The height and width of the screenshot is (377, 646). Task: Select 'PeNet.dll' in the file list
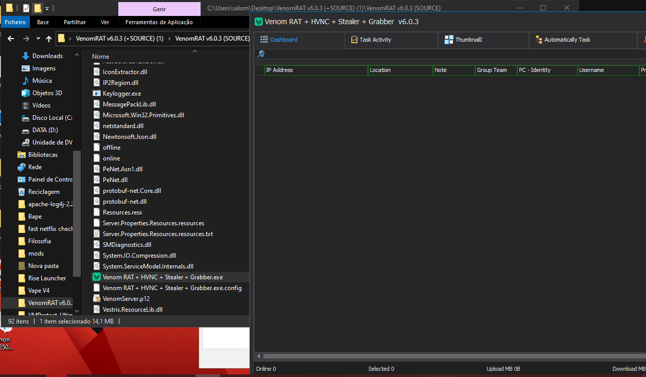115,180
